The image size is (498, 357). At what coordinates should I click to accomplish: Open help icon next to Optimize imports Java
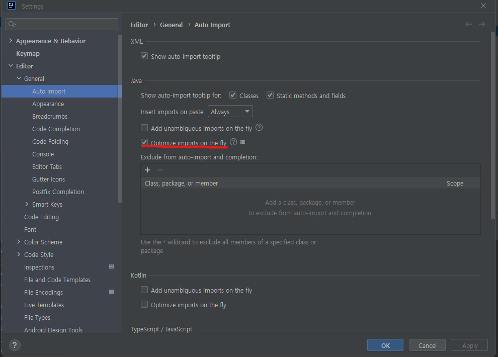pos(233,142)
